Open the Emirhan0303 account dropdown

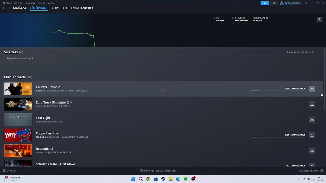click(x=292, y=3)
